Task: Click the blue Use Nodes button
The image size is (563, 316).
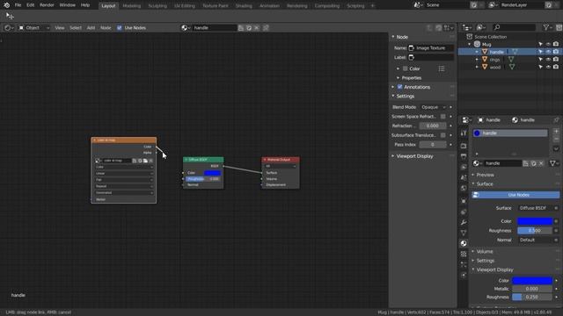Action: [515, 195]
